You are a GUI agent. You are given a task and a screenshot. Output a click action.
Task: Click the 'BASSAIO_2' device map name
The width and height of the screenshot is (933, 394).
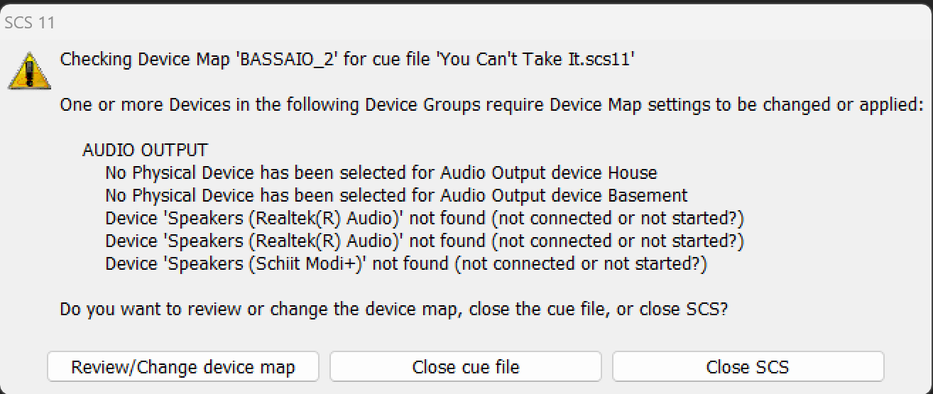pos(288,59)
